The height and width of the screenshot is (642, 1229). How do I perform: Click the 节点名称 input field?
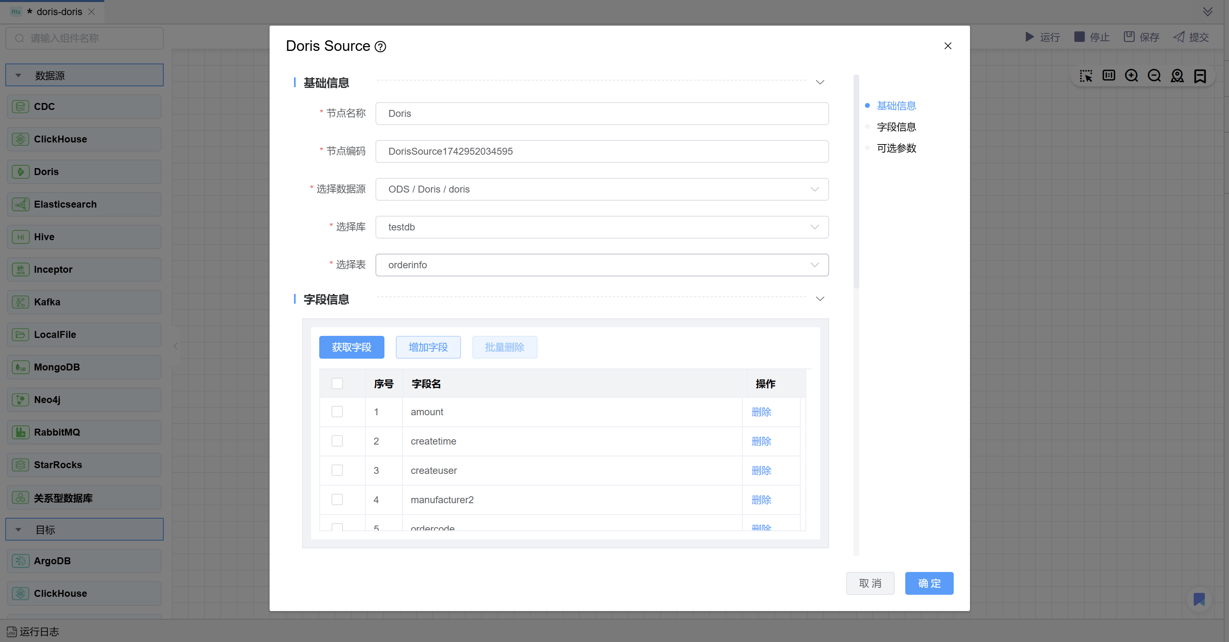(x=601, y=114)
